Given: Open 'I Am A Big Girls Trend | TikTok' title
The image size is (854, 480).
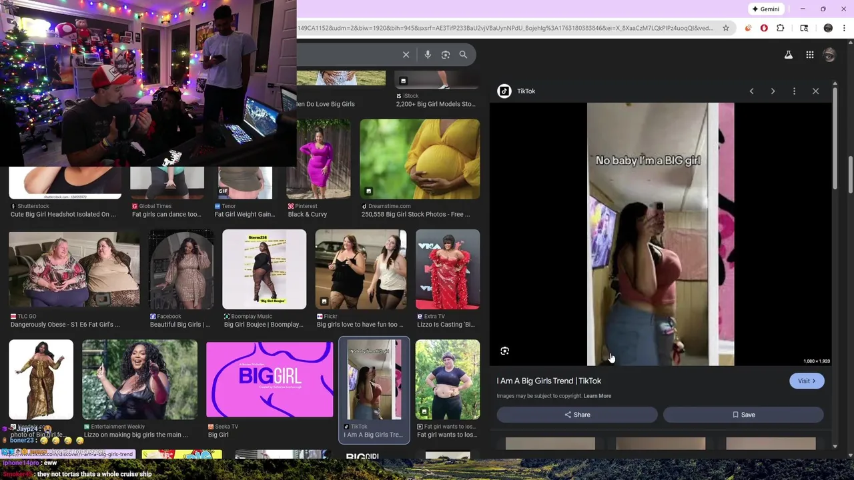Looking at the screenshot, I should click(x=548, y=381).
